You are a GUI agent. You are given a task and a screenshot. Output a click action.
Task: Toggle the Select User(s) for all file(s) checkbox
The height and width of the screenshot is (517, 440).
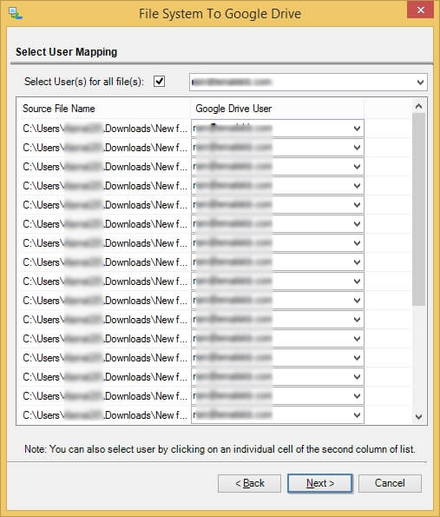coord(160,82)
